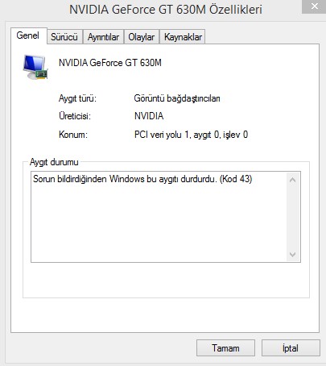Click the NVIDIA manufacturer value
This screenshot has height=366, width=326.
pos(149,116)
